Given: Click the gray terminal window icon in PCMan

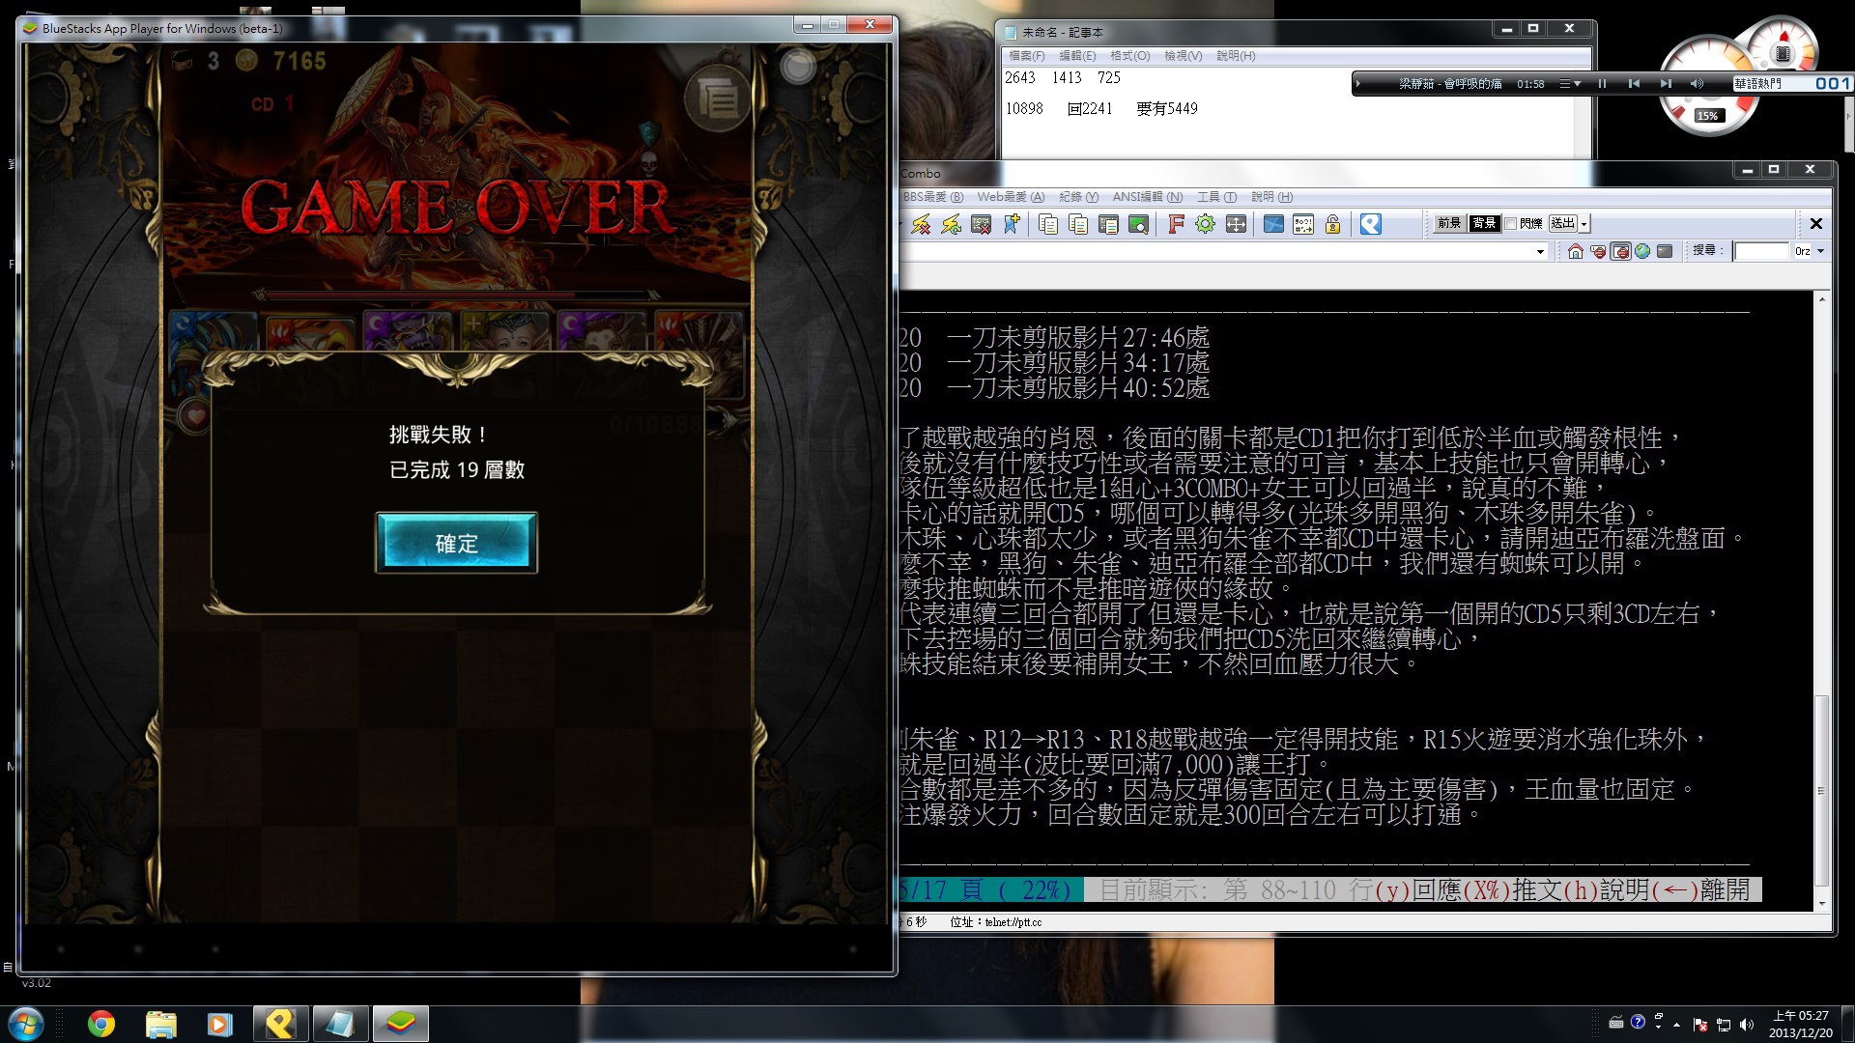Looking at the screenshot, I should 1665,251.
